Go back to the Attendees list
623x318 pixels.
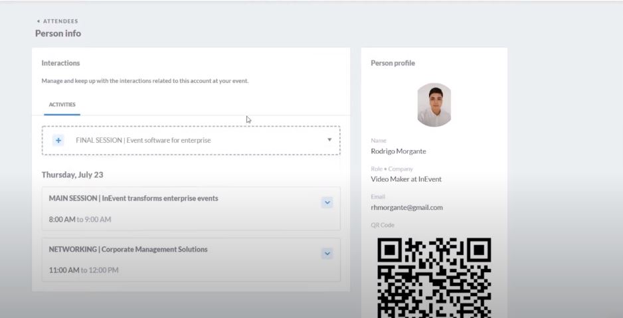(x=58, y=21)
